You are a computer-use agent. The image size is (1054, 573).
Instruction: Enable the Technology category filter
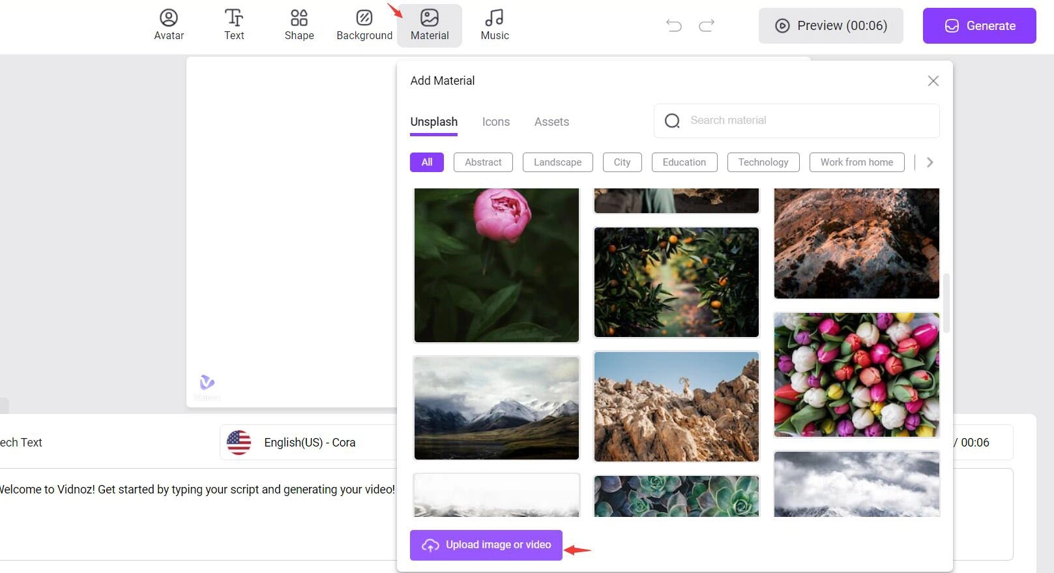[x=763, y=162]
